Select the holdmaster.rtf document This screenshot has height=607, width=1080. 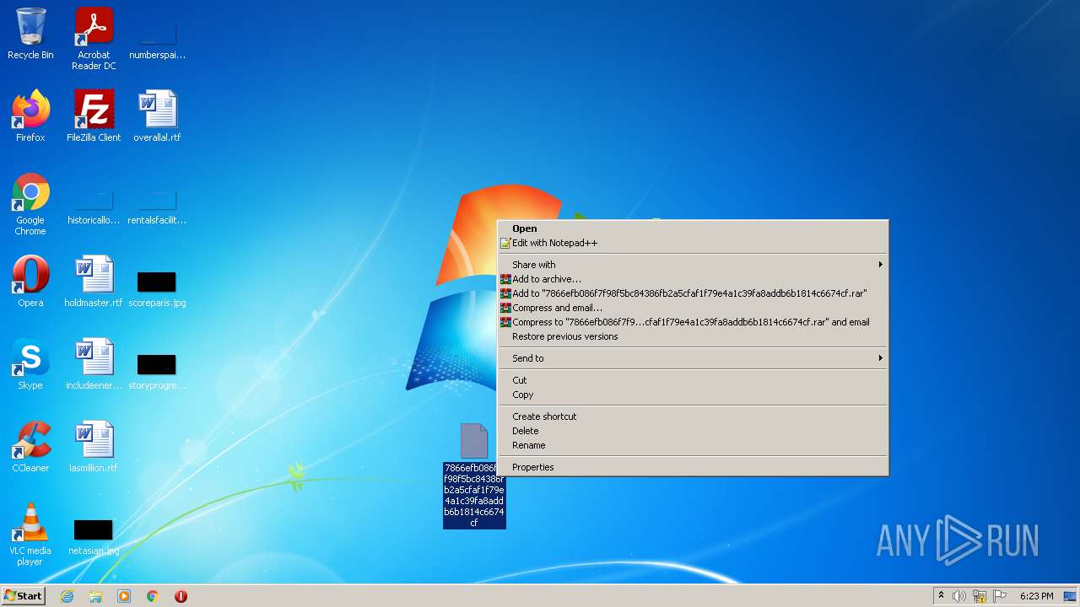94,282
